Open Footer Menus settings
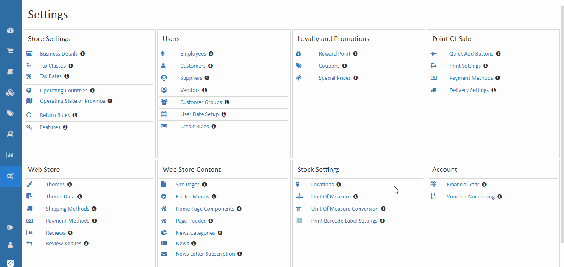 click(192, 197)
